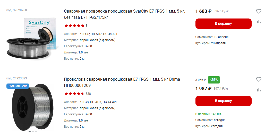Open the 8 reviews of SvarCity wire
The image size is (265, 139).
coord(87,26)
